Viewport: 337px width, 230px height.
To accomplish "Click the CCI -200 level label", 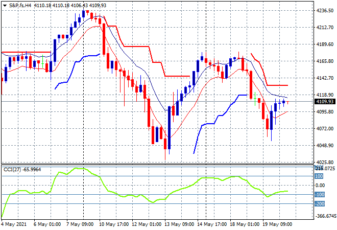I will point(320,204).
